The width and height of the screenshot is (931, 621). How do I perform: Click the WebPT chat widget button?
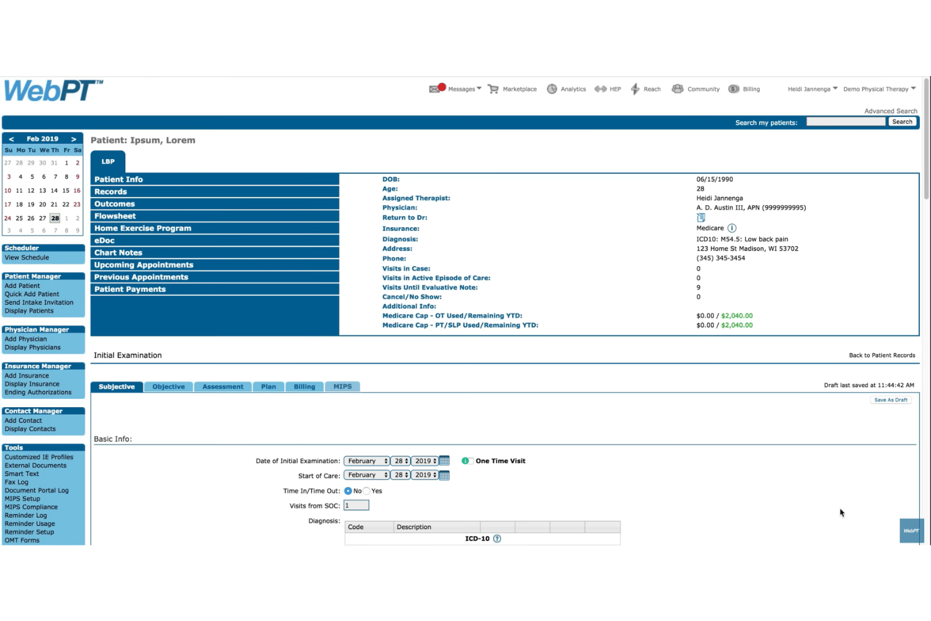pos(911,530)
